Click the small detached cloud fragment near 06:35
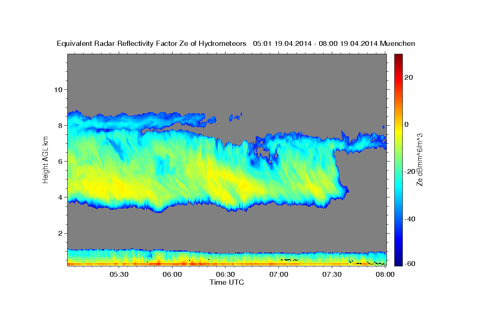Screen dimensions: 478x319 click(236, 117)
